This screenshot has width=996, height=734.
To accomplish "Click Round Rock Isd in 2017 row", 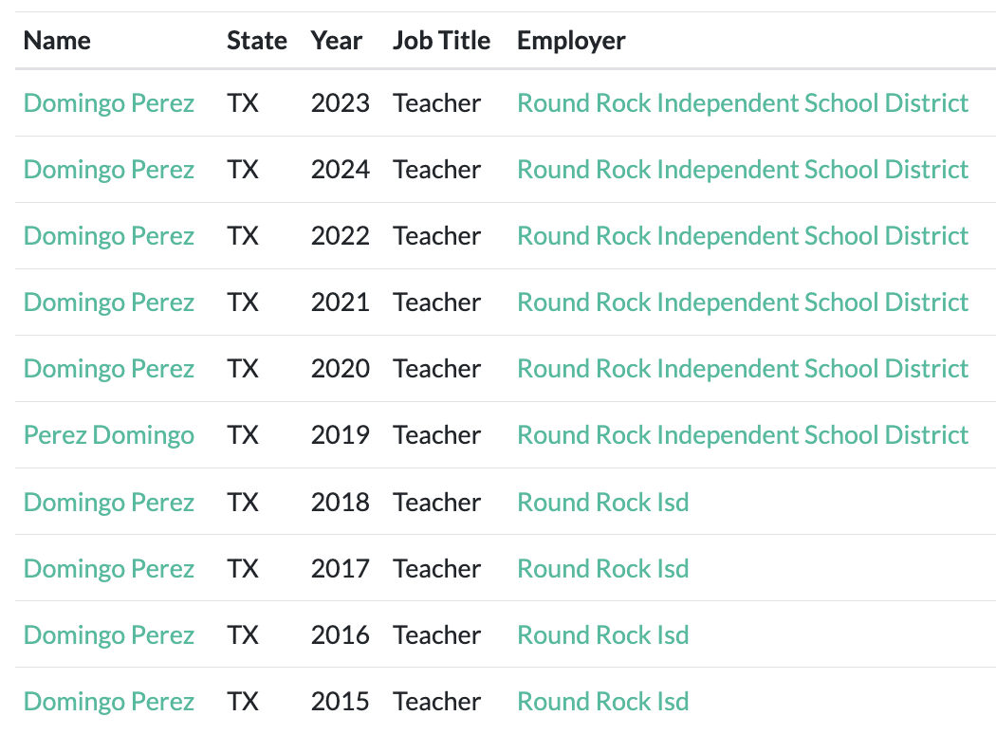I will [602, 568].
